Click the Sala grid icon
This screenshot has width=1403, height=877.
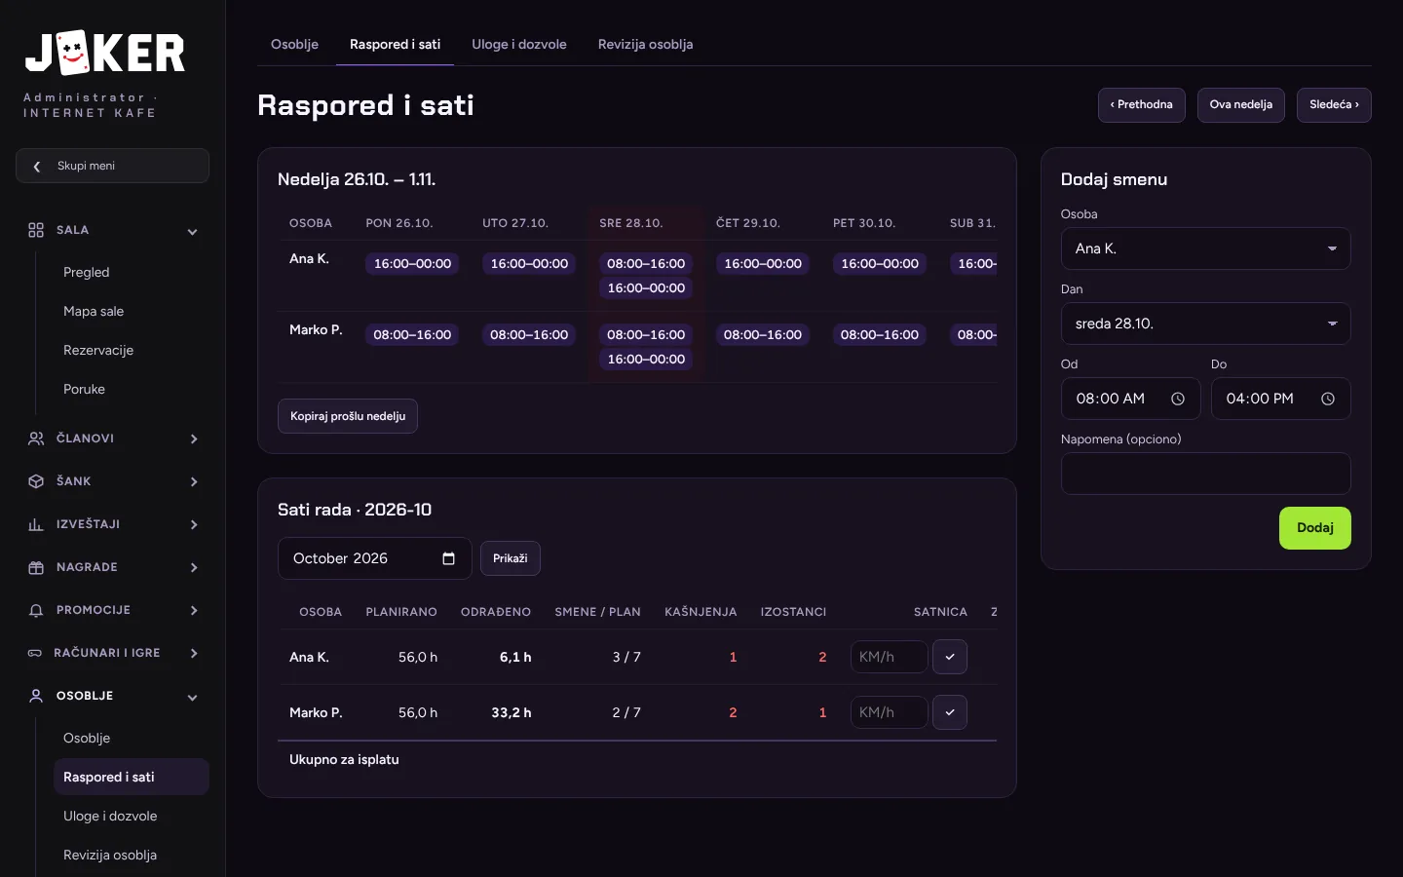[36, 230]
